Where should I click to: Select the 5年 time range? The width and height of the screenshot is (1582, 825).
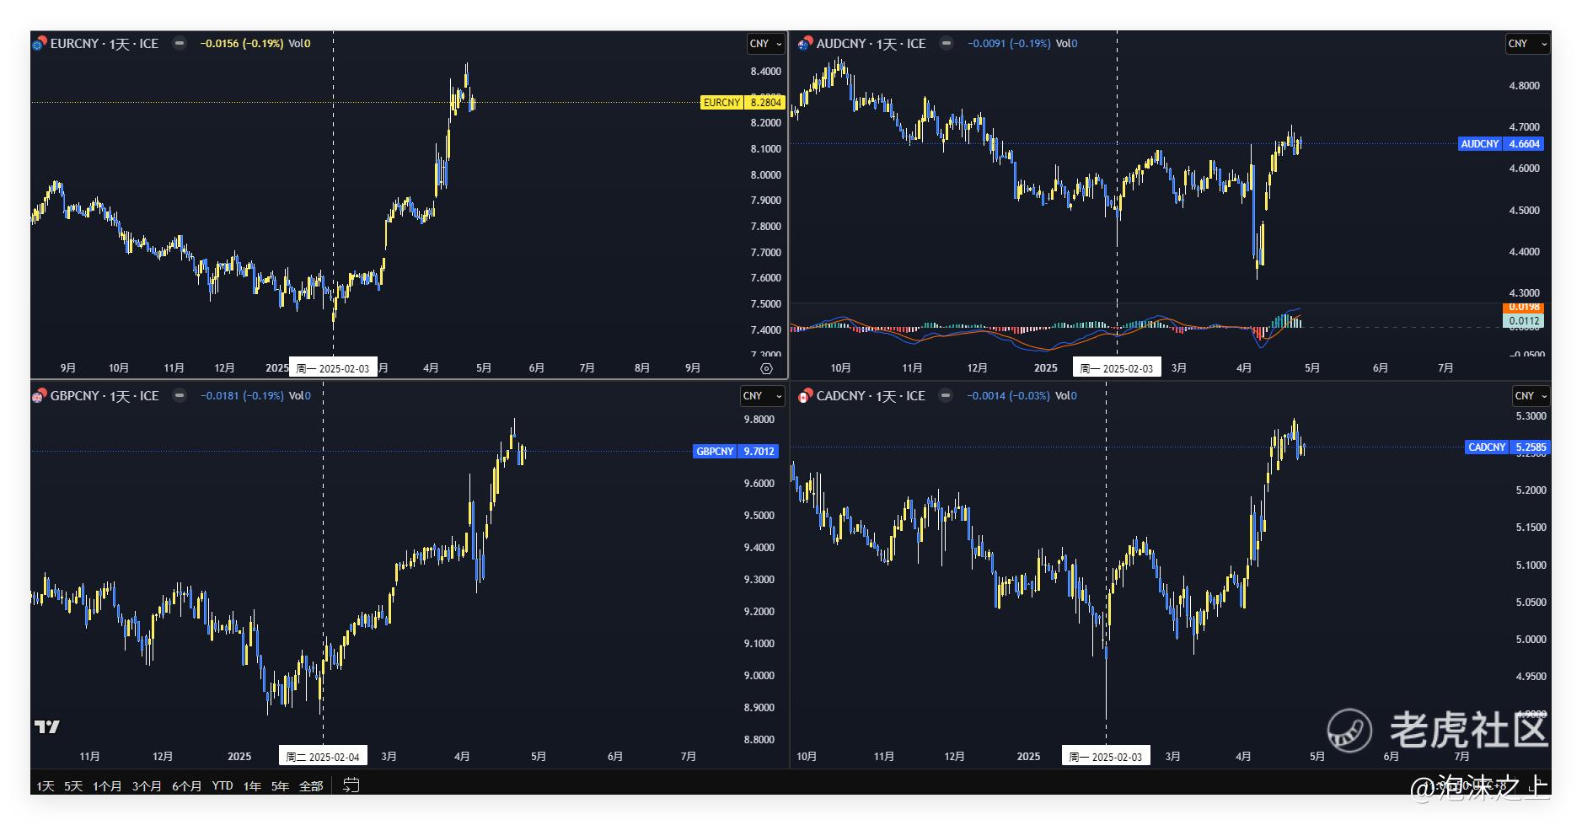click(x=280, y=786)
